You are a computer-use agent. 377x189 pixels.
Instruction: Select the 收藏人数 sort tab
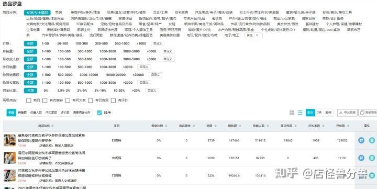pyautogui.click(x=36, y=113)
